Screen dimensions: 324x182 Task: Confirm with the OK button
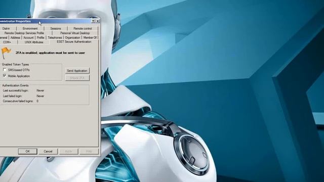tap(27, 152)
